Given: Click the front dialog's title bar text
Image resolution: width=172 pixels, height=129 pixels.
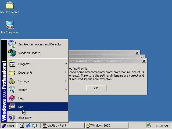Looking at the screenshot, I should (95, 61).
